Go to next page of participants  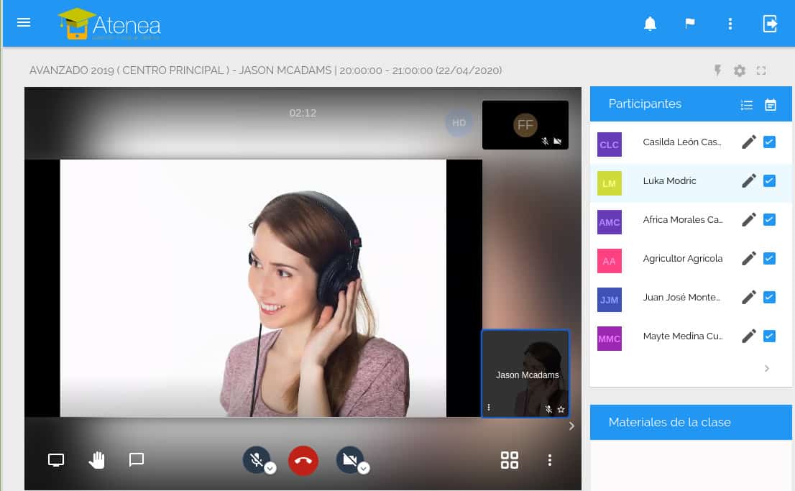pos(767,368)
